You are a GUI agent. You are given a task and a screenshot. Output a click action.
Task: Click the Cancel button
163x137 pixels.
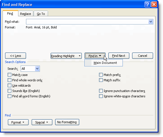(143, 56)
